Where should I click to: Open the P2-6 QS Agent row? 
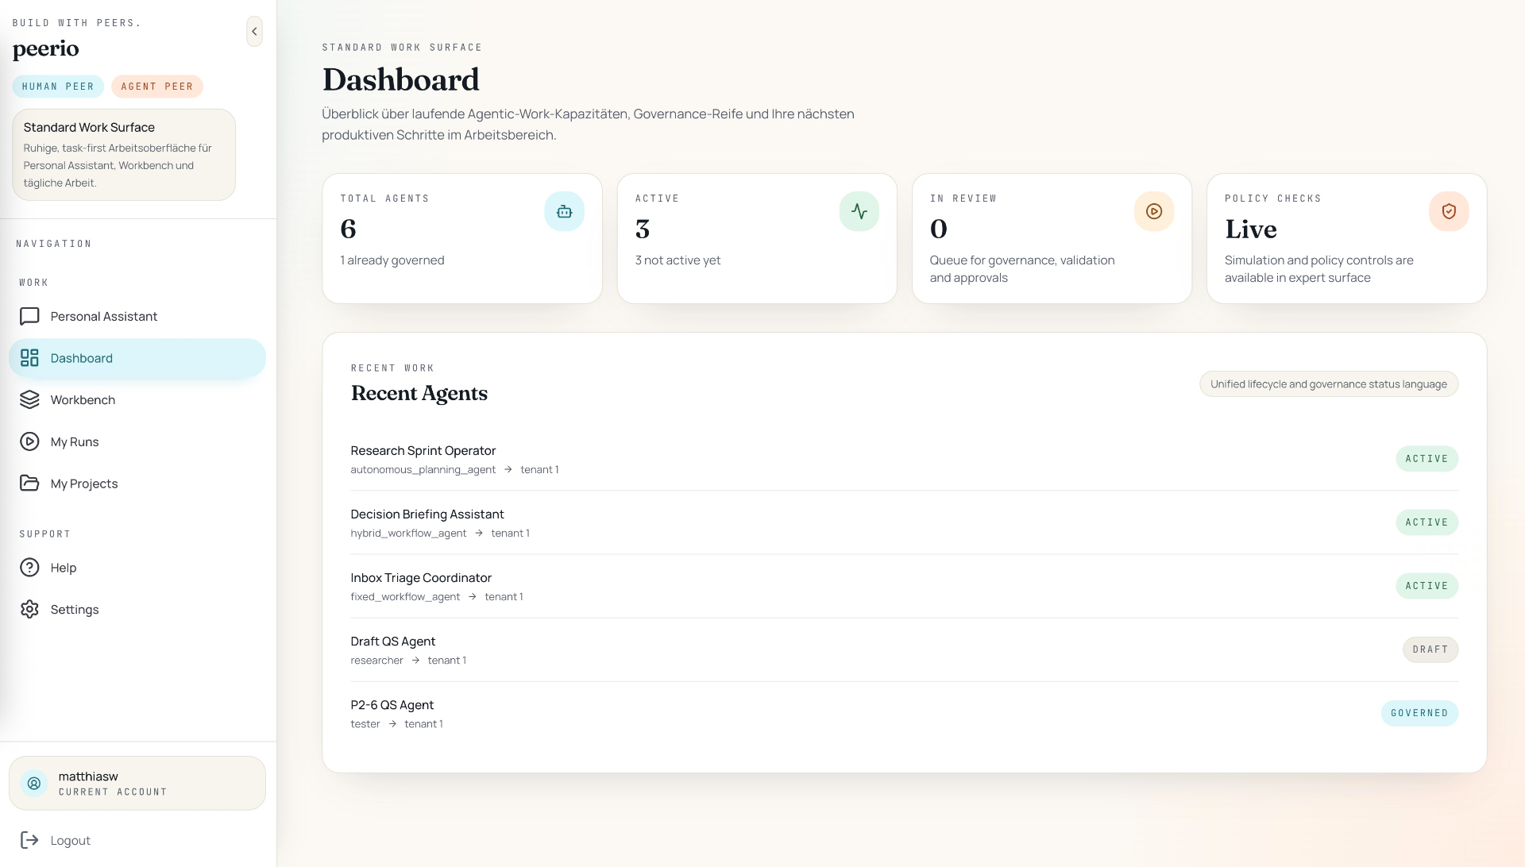[904, 713]
